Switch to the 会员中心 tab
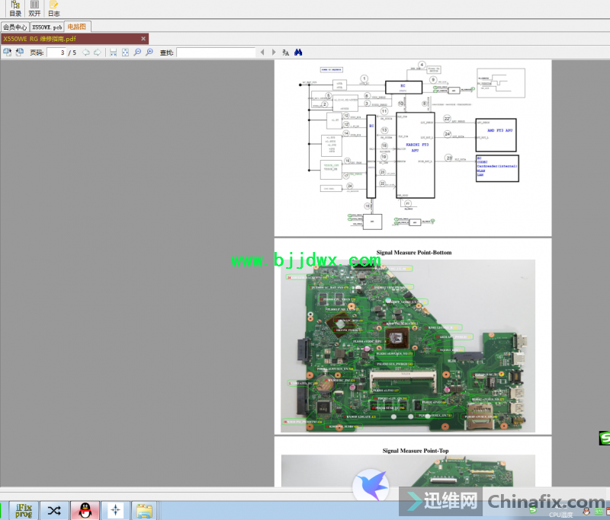Image resolution: width=610 pixels, height=520 pixels. 14,27
